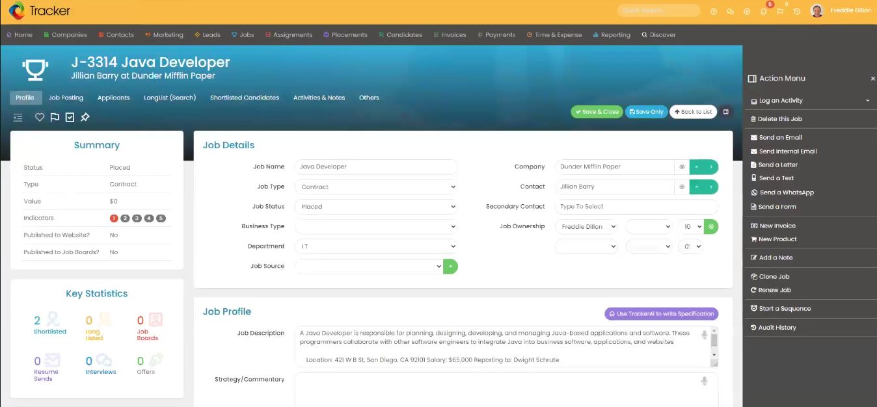Open the Placements menu
The width and height of the screenshot is (877, 407).
[344, 34]
